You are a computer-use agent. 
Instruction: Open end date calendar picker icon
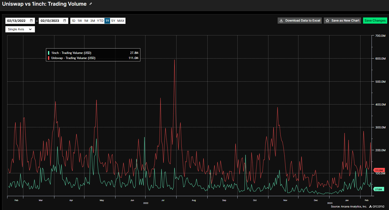65,21
